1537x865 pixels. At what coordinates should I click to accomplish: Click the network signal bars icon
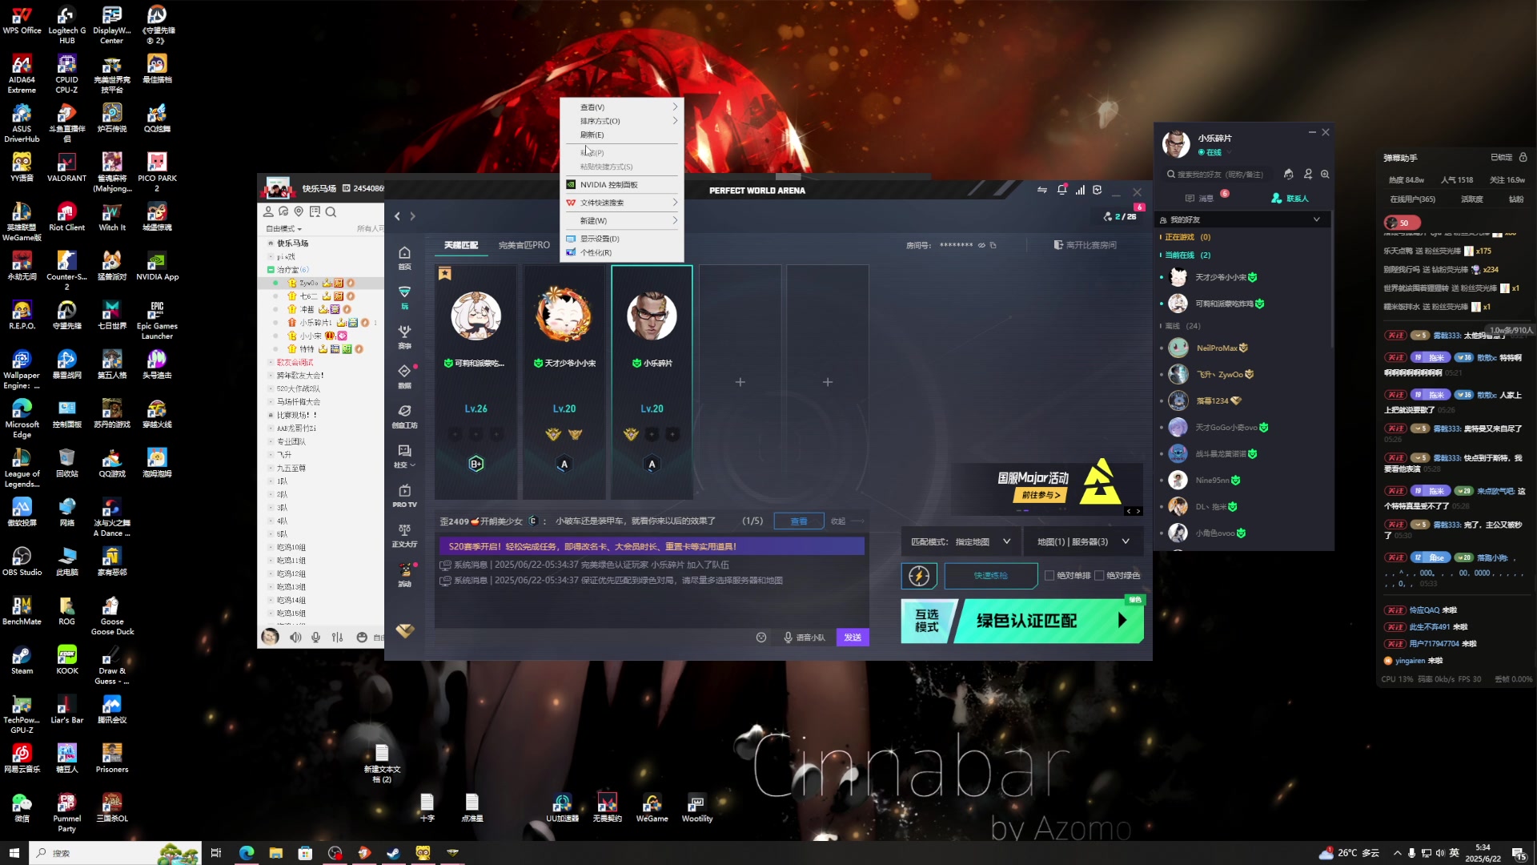pos(1080,190)
